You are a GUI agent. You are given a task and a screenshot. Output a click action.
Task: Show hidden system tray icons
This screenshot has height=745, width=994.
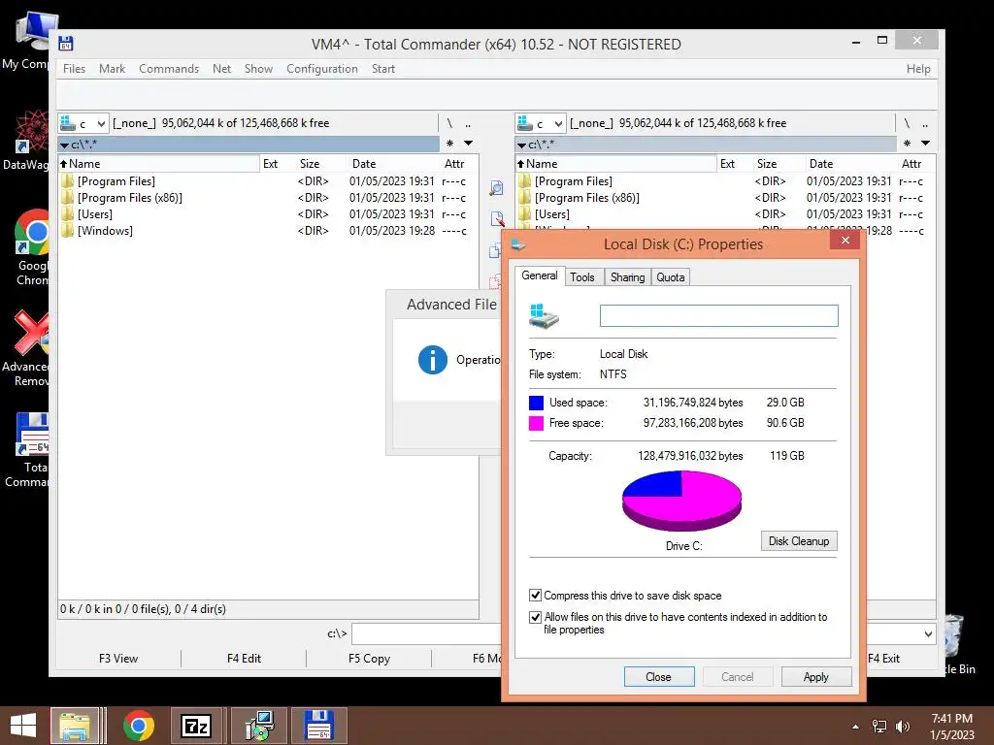pos(856,727)
